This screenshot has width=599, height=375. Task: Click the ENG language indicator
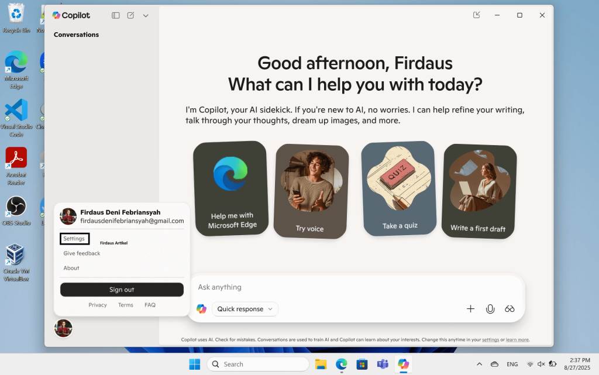pos(512,364)
